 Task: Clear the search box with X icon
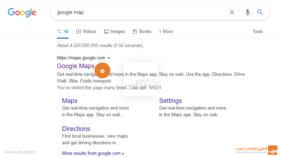[x=232, y=12]
